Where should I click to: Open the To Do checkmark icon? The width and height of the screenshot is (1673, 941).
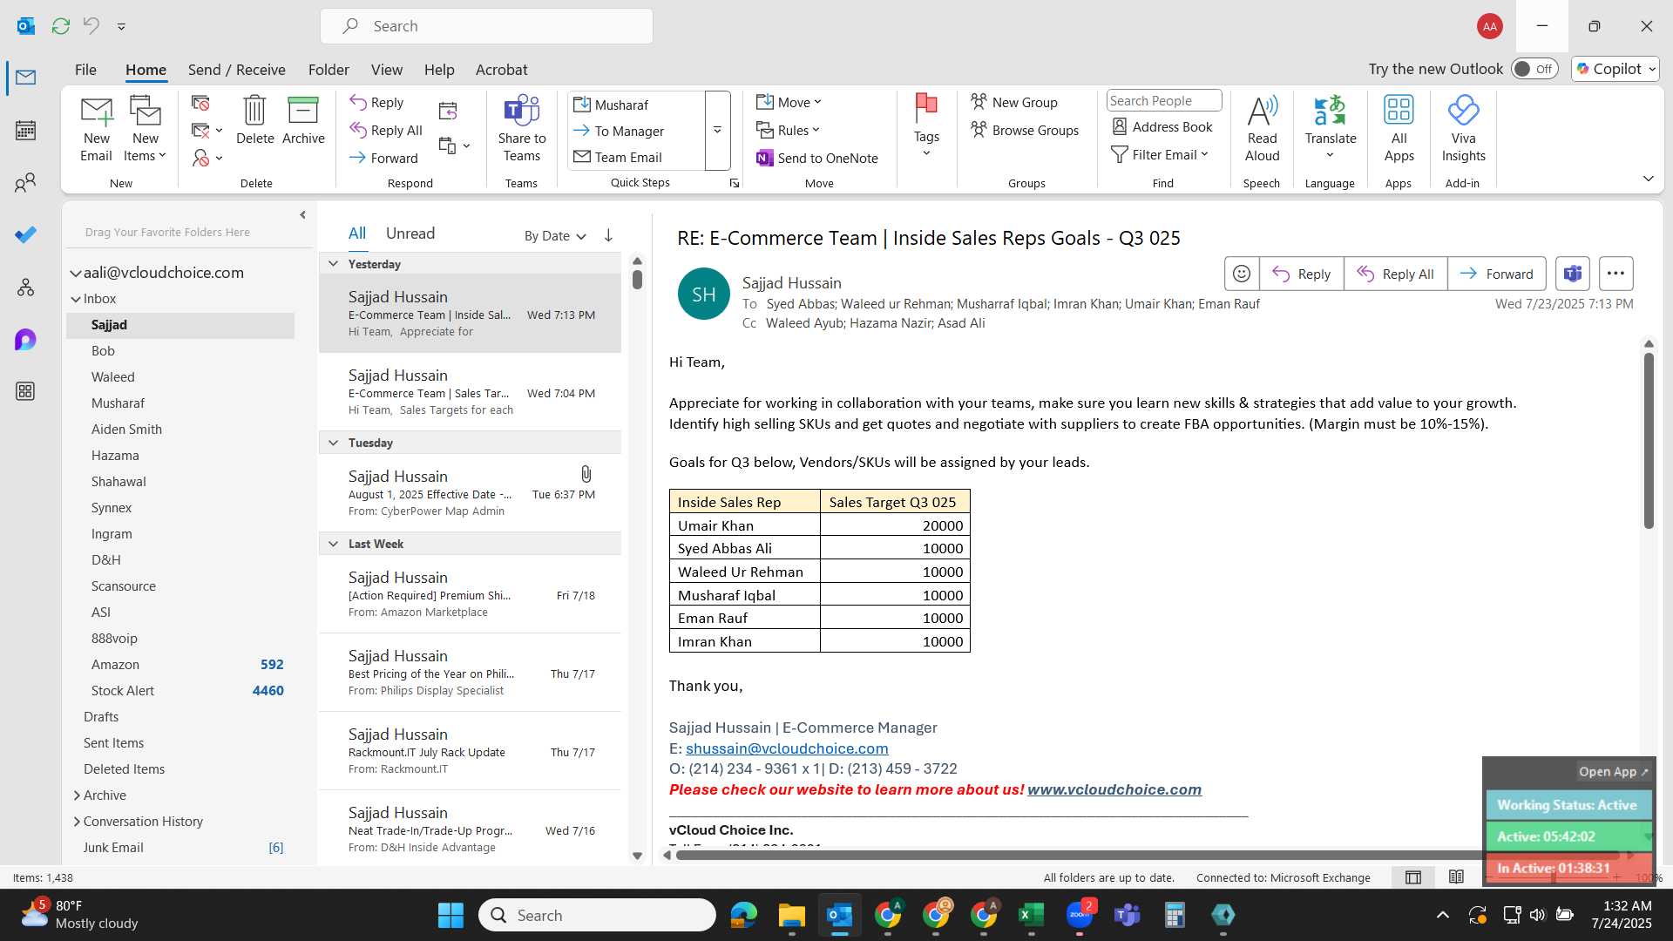click(x=25, y=235)
